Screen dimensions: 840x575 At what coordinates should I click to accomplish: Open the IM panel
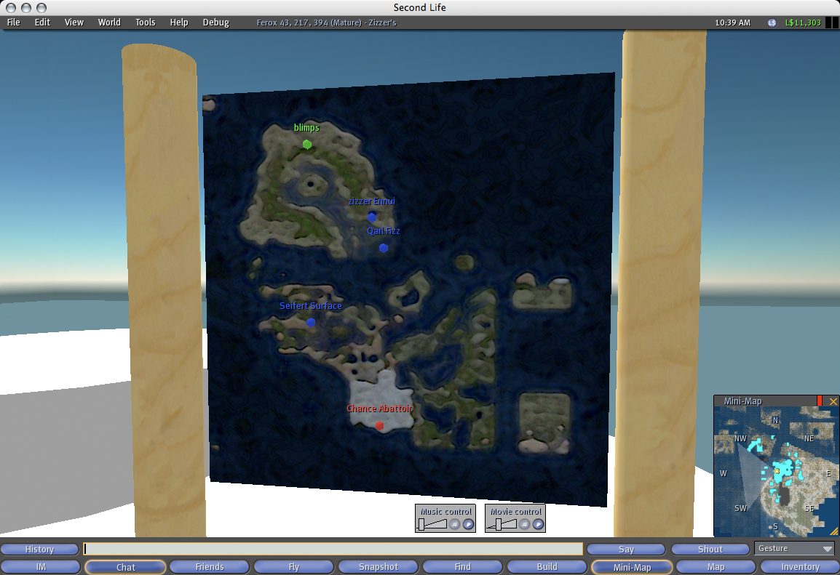41,567
